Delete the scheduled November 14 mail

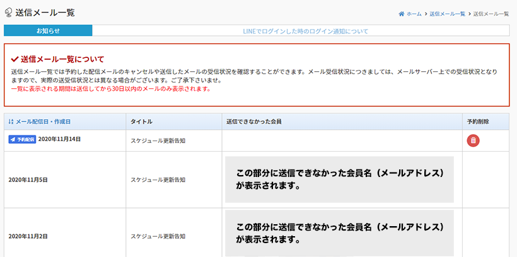(473, 141)
